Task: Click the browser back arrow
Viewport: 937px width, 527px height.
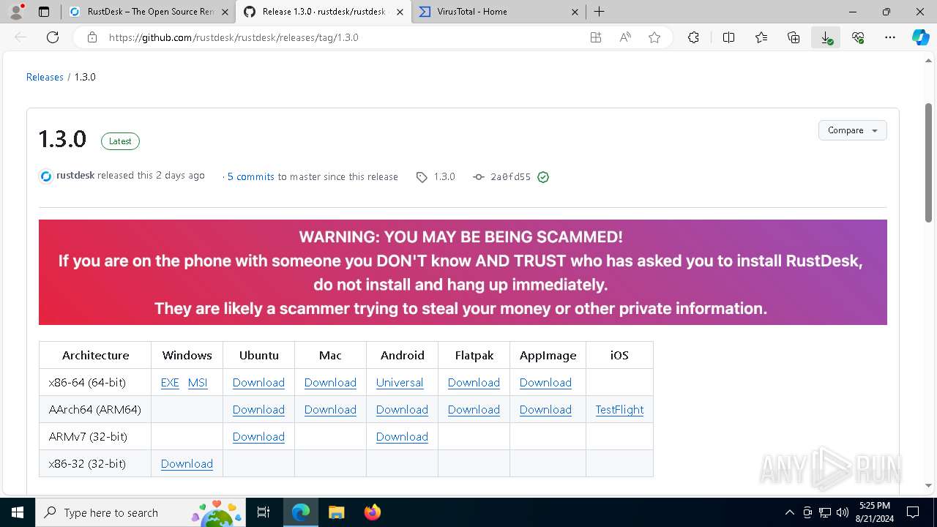Action: coord(20,37)
